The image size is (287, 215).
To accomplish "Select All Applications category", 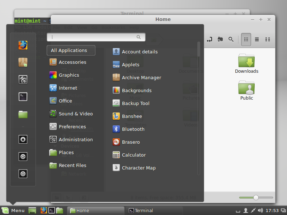I will pyautogui.click(x=71, y=50).
